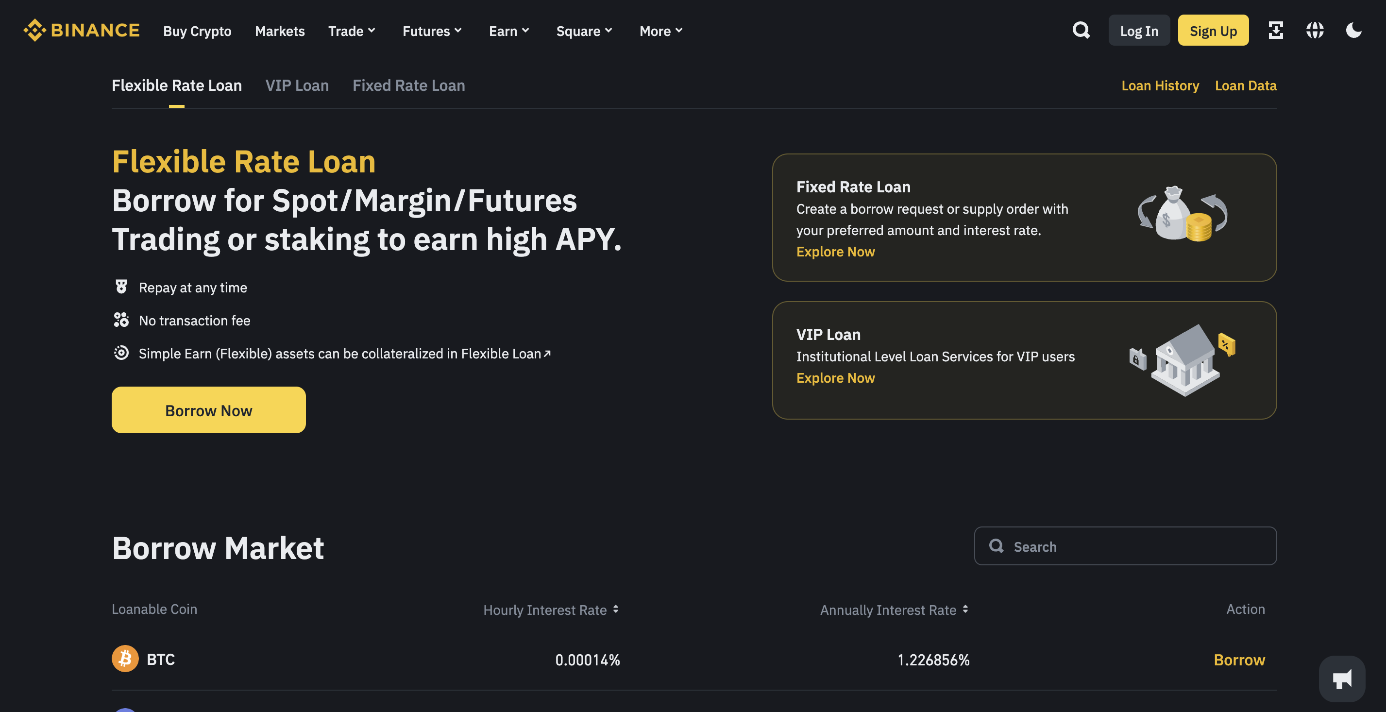Click the BTC coin name
This screenshot has height=712, width=1386.
tap(160, 659)
